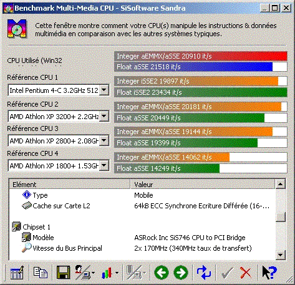The width and height of the screenshot is (295, 285).
Task: Click the red X cancel icon
Action: coord(246,273)
